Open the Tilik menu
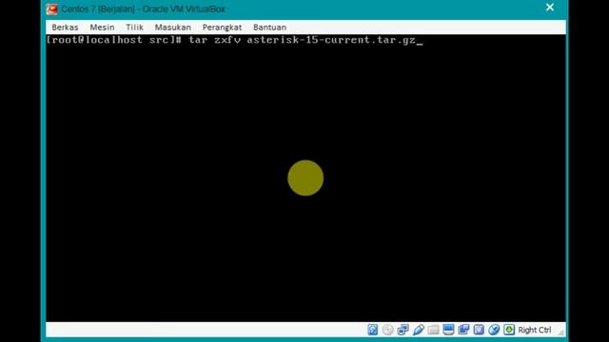Viewport: 609px width, 342px height. (x=134, y=28)
